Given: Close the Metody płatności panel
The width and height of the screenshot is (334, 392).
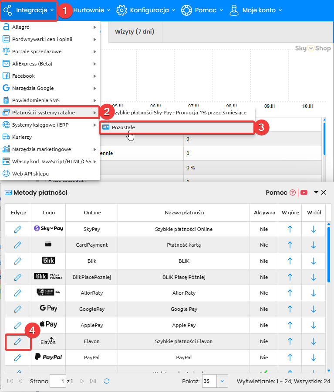Looking at the screenshot, I should coord(324,193).
